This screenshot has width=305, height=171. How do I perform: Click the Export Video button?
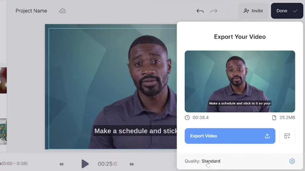(230, 136)
